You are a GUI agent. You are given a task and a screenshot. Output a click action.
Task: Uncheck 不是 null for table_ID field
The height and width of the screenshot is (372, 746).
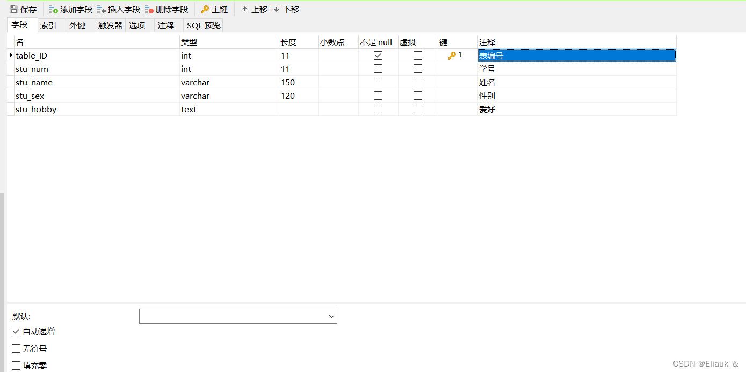click(x=378, y=55)
